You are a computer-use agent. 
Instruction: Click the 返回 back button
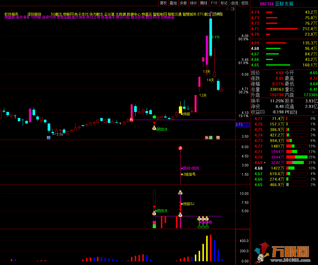coord(245,3)
